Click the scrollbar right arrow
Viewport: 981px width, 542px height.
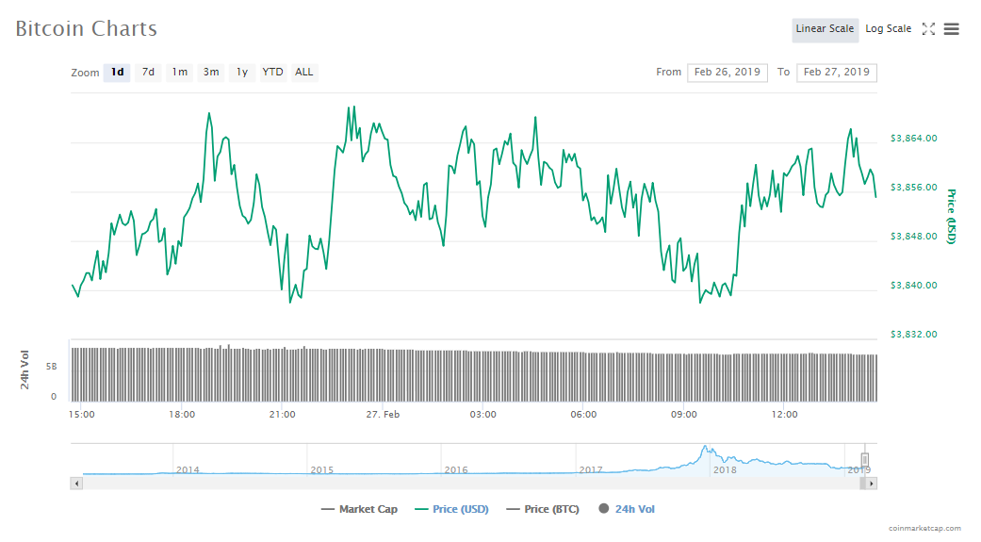click(872, 483)
